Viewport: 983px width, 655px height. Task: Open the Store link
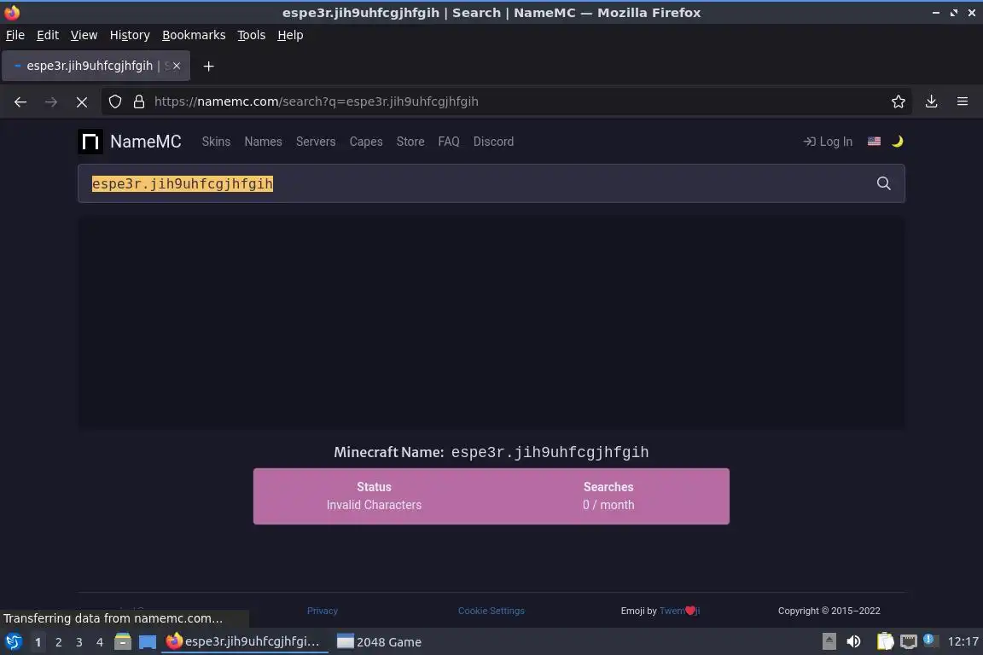410,142
